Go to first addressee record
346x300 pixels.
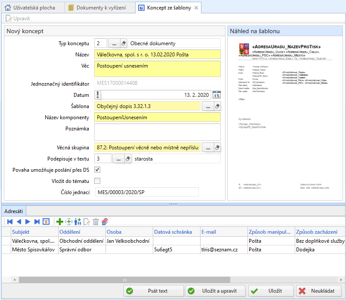pos(9,222)
